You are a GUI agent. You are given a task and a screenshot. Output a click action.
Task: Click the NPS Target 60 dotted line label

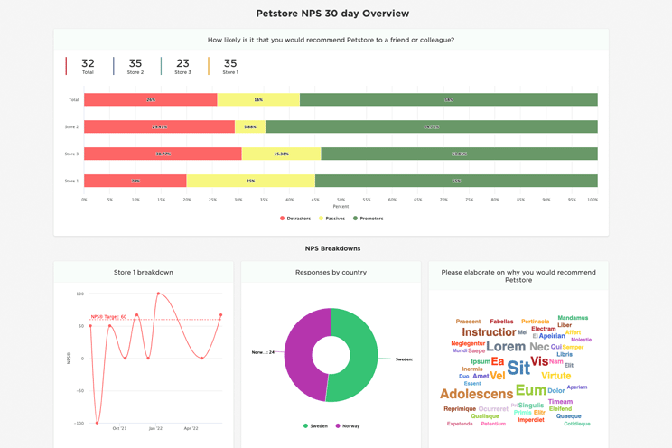pos(108,317)
